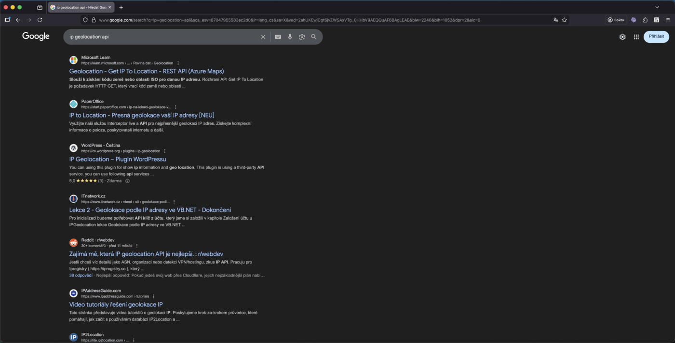Open the three-dot options next to the Reddit result

[x=136, y=246]
